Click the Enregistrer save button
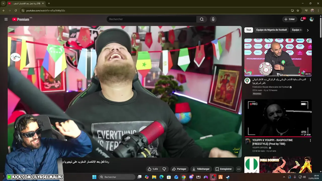Screen dimensions: 322x181 (224, 169)
